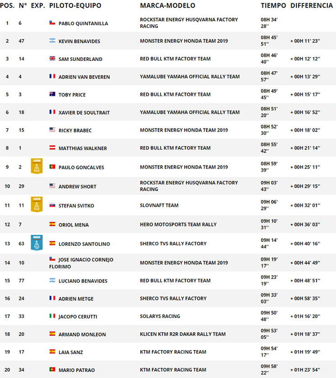Image resolution: width=336 pixels, height=378 pixels.
Task: Click the Argentina flag beside Luciano Benavides
Action: coord(52,281)
